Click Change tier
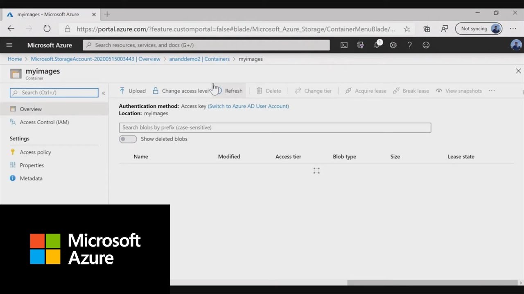 coord(313,91)
